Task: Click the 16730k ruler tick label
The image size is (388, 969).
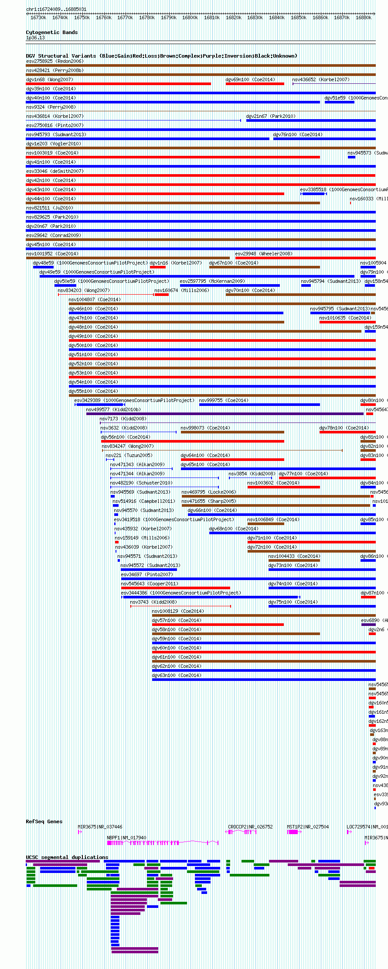Action: pyautogui.click(x=38, y=18)
